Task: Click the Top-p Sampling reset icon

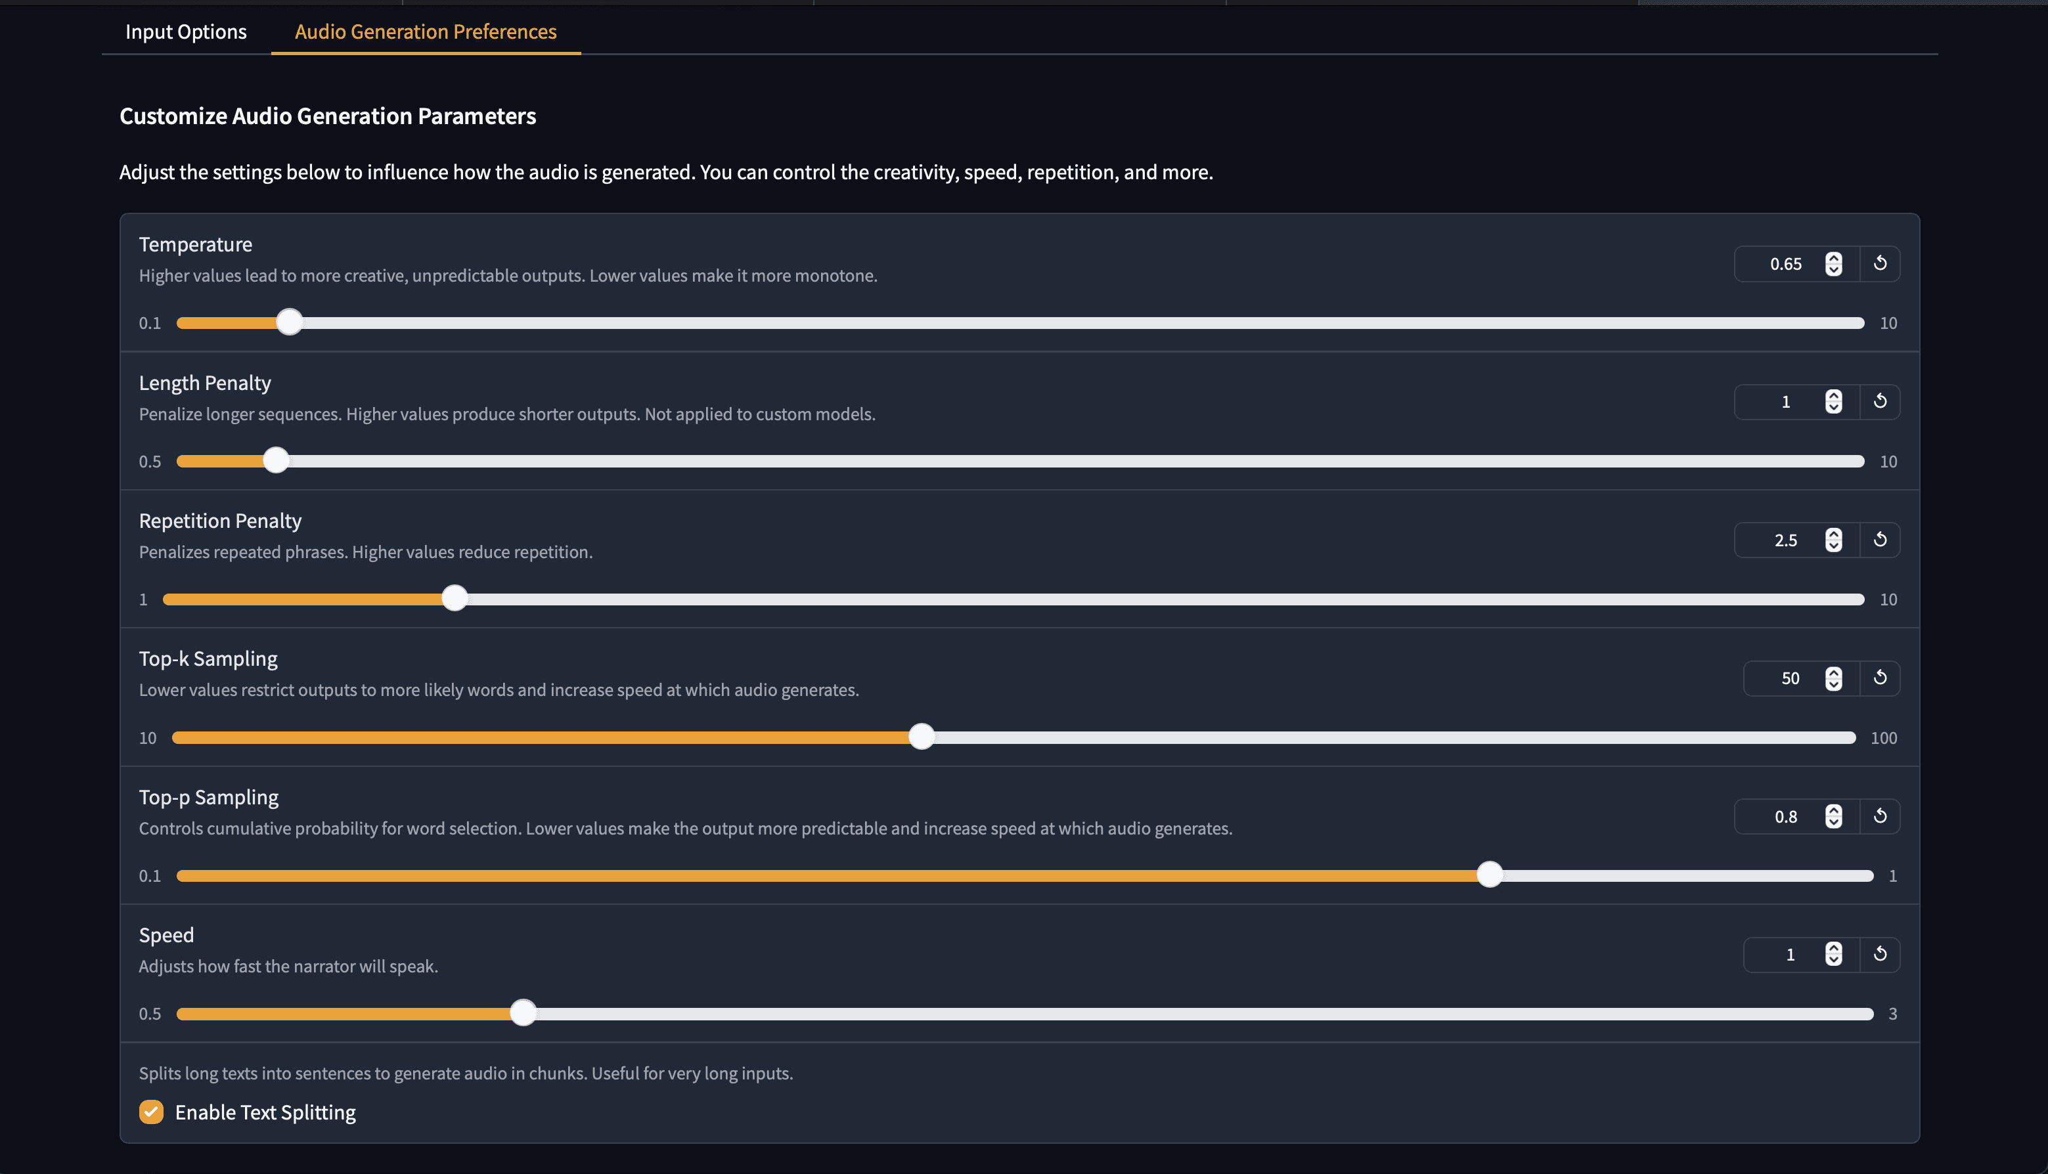Action: coord(1881,815)
